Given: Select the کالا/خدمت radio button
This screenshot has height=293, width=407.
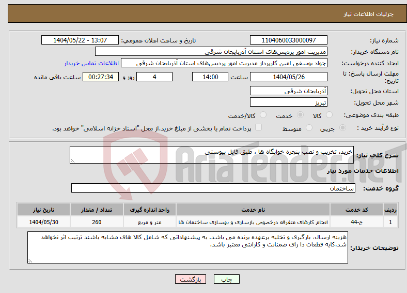Looking at the screenshot, I should tap(263, 115).
